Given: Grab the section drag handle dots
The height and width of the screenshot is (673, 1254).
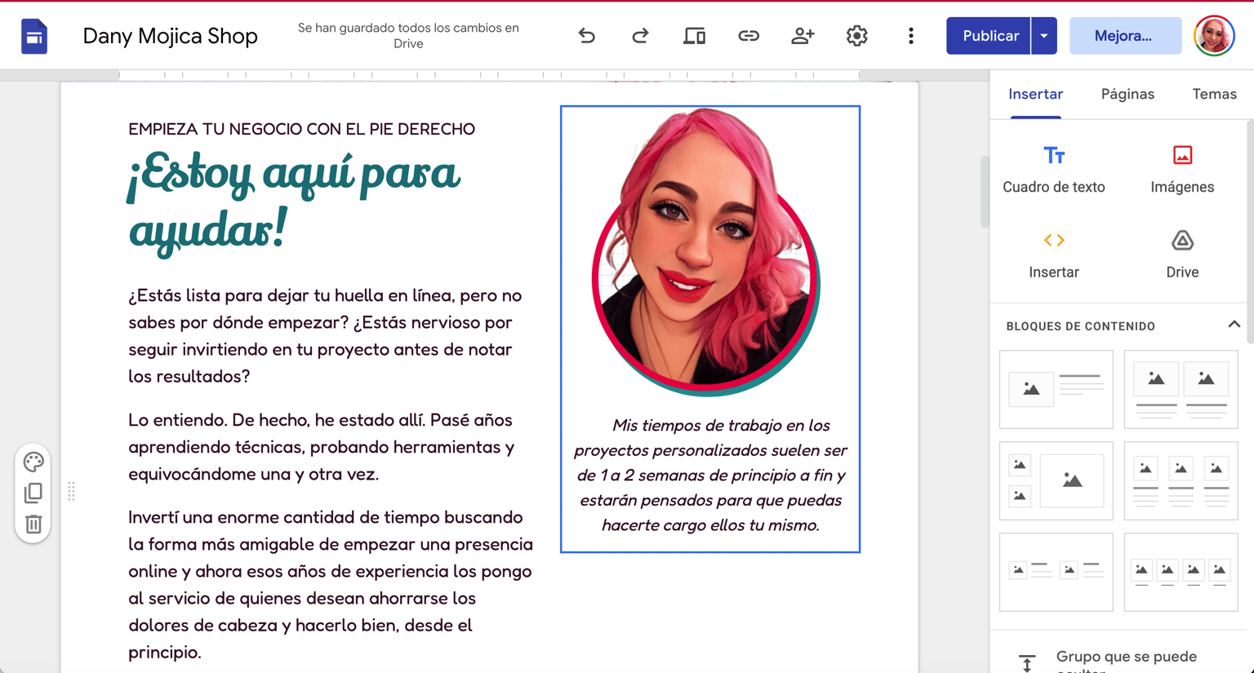Looking at the screenshot, I should [71, 491].
